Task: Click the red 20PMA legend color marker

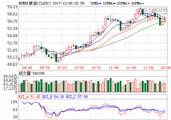Action: (129, 4)
